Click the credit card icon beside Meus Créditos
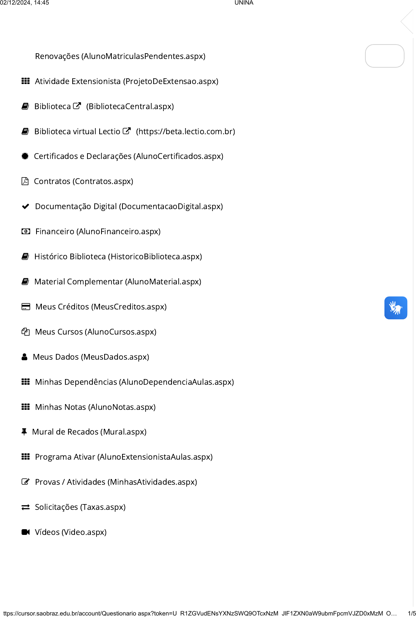The height and width of the screenshot is (617, 416). point(25,306)
